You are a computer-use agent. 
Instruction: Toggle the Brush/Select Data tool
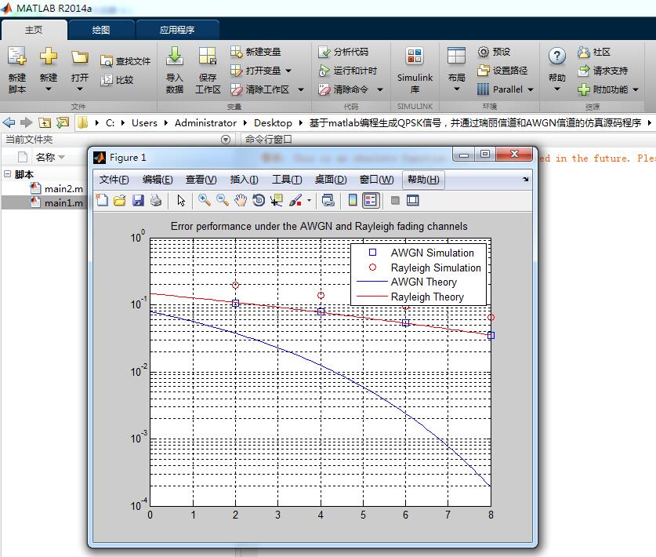(295, 200)
